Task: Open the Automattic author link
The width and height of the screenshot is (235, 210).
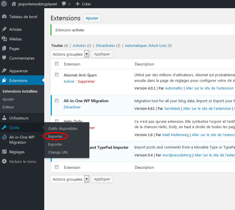Action: 174,88
